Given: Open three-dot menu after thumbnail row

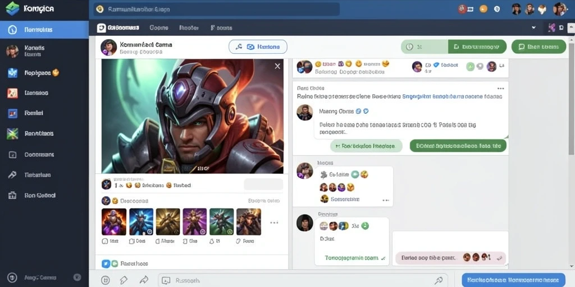Looking at the screenshot, I should tap(274, 222).
